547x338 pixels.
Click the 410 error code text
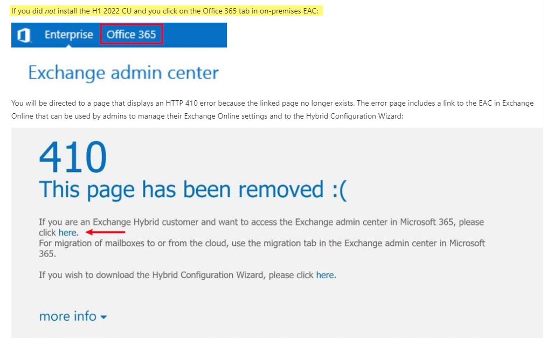73,157
